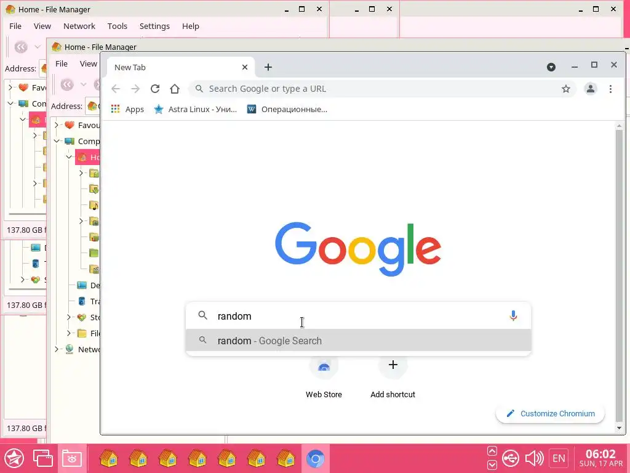Image resolution: width=630 pixels, height=473 pixels.
Task: Select the random - Google Search suggestion
Action: 359,341
